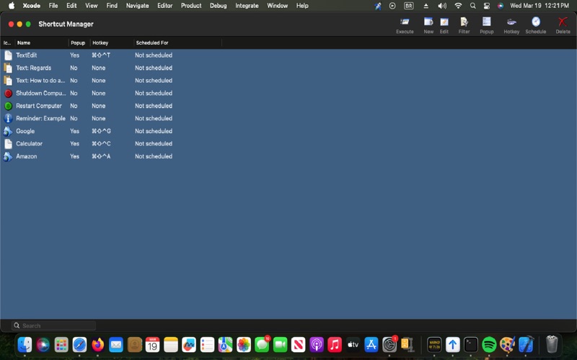The height and width of the screenshot is (360, 577).
Task: Open the Edit toolbar icon
Action: tap(444, 22)
